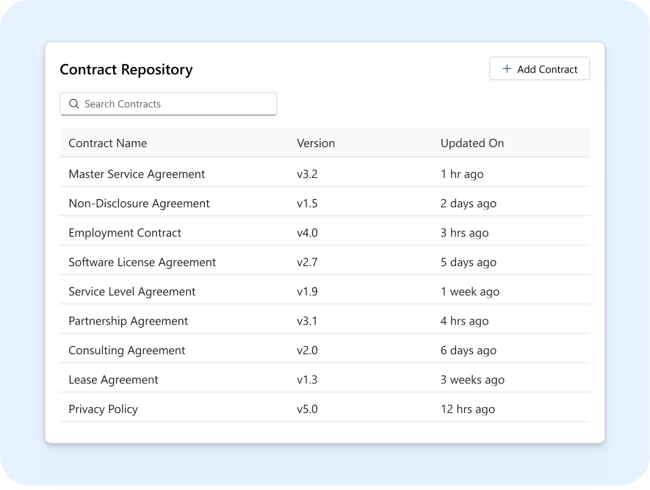
Task: Click the '1 hr ago' updated cell
Action: coord(462,174)
